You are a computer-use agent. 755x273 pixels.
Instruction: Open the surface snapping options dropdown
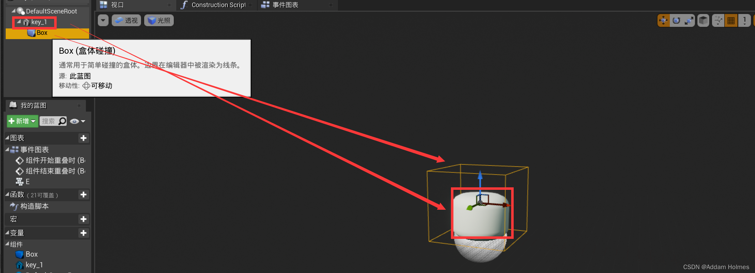pos(718,20)
